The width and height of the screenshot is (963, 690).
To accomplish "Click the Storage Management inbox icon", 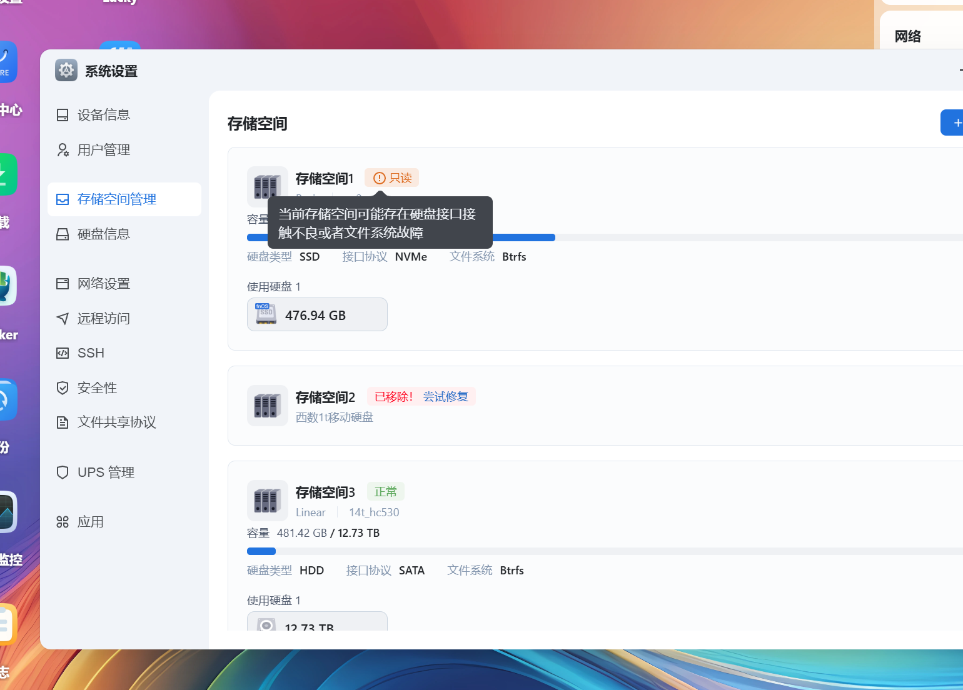I will click(63, 199).
